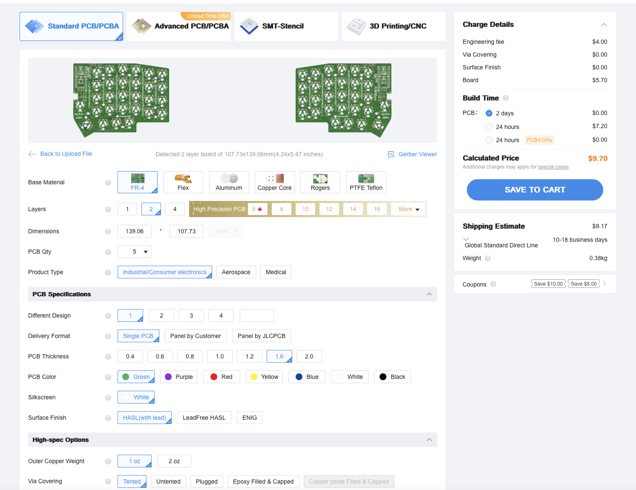Image resolution: width=636 pixels, height=490 pixels.
Task: Select the 2 days build time radio
Action: pos(489,113)
